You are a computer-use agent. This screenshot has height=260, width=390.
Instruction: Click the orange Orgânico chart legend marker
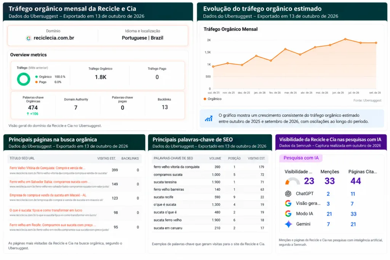tap(205, 99)
